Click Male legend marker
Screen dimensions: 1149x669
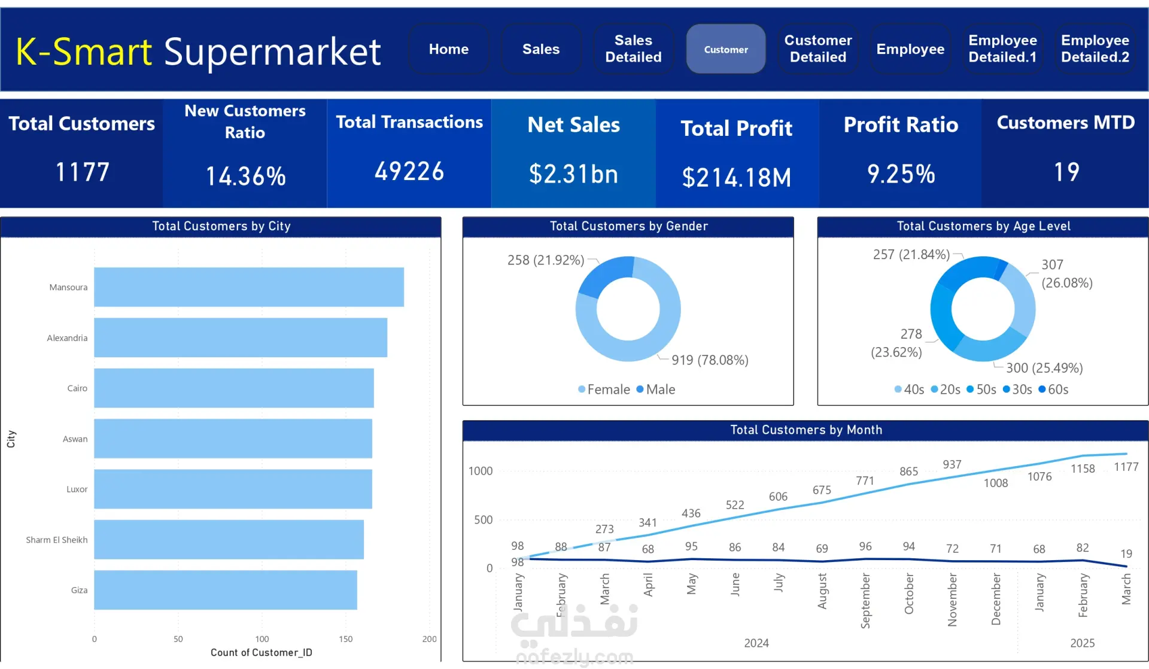click(x=640, y=390)
